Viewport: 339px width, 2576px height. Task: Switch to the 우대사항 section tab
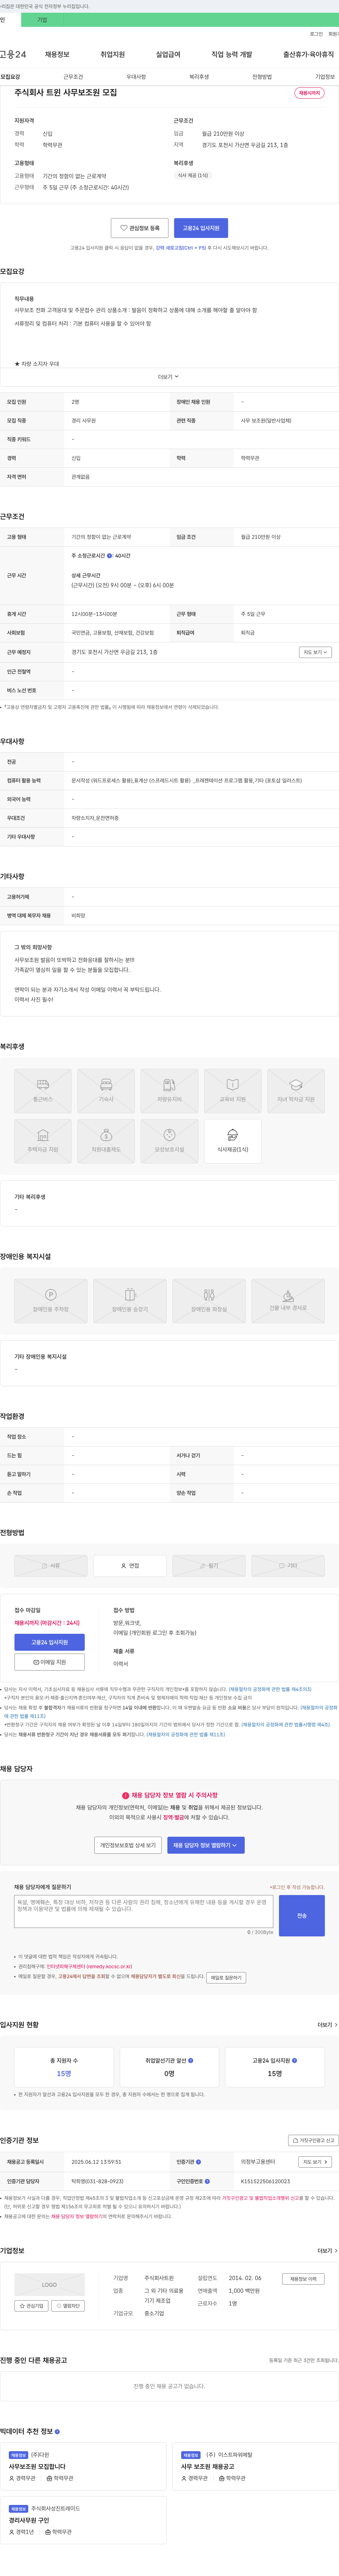(x=136, y=77)
